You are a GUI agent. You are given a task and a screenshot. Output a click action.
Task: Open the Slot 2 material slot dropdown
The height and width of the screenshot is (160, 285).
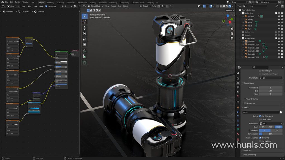pos(66,6)
